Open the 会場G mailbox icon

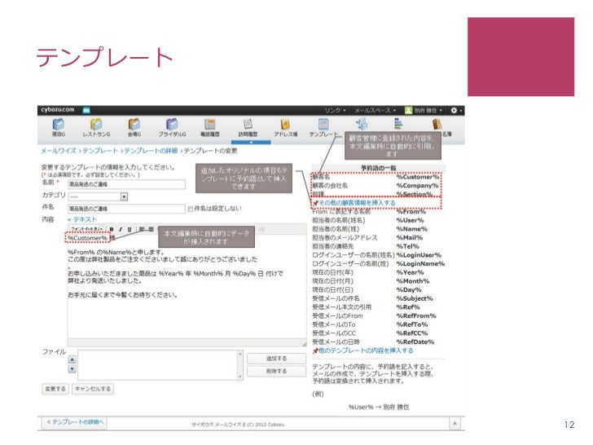tap(134, 127)
